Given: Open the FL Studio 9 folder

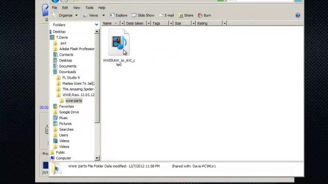Looking at the screenshot, I should pos(71,78).
